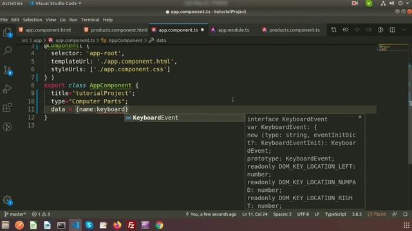Select the KeyboardEvent autocomplete suggestion
Viewport: 412px width, 231px height.
click(x=185, y=118)
